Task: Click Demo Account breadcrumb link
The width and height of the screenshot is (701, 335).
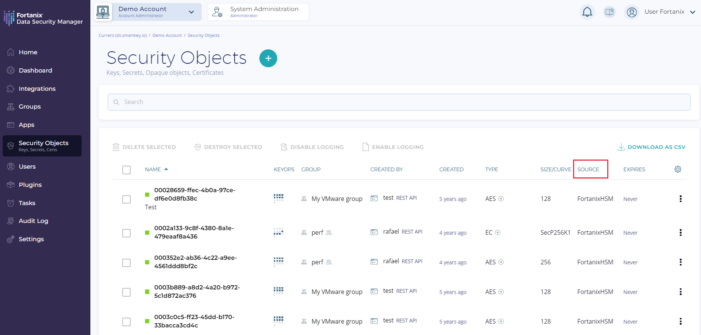Action: 167,35
